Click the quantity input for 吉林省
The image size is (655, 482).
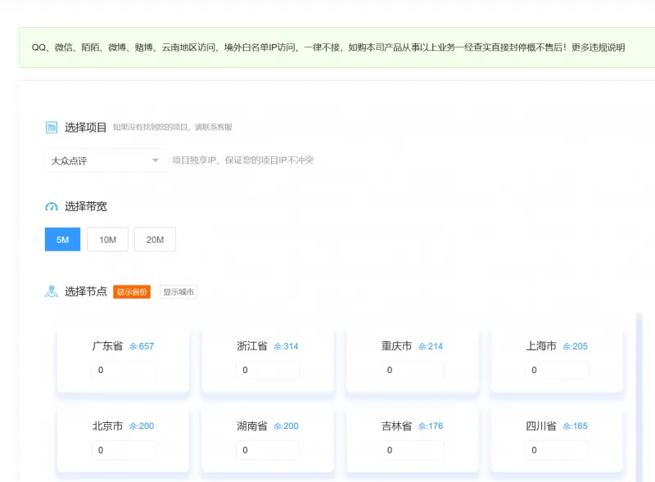click(x=413, y=450)
